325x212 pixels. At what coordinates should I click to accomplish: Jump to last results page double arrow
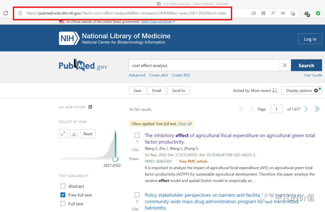point(317,109)
